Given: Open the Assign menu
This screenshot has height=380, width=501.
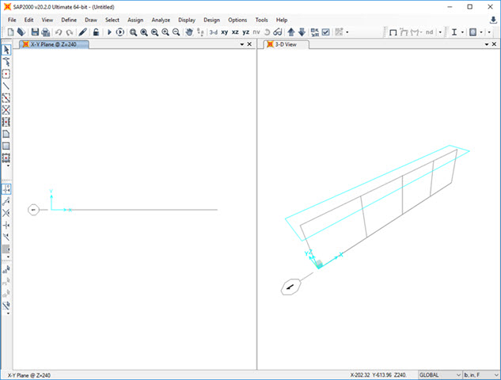Looking at the screenshot, I should [x=135, y=19].
